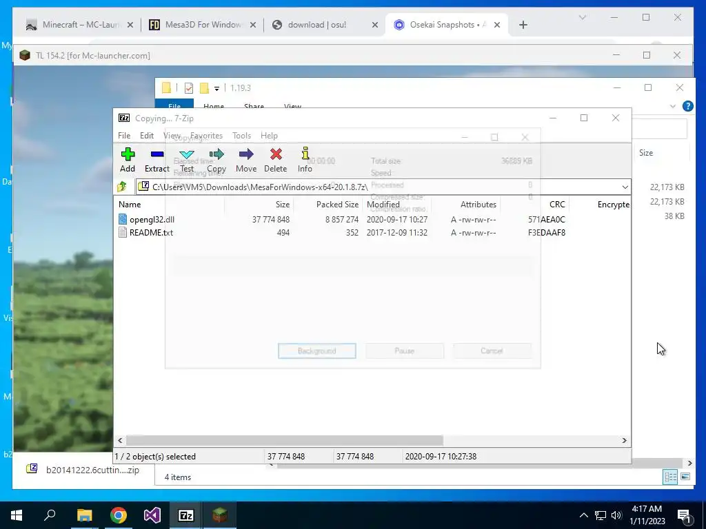Sort by the Packed Size column header
The image size is (706, 529).
(x=337, y=204)
